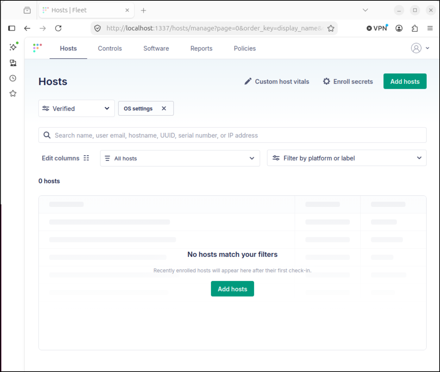Open Filter by platform or label dropdown

(346, 158)
